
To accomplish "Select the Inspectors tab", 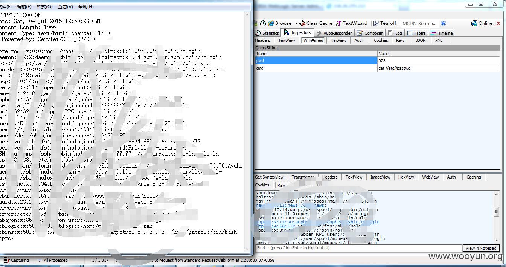I will (x=297, y=33).
